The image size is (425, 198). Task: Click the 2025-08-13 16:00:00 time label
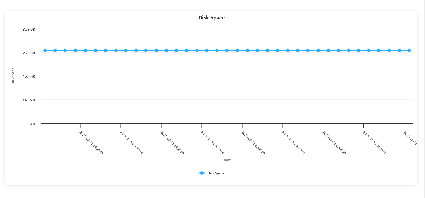131,143
